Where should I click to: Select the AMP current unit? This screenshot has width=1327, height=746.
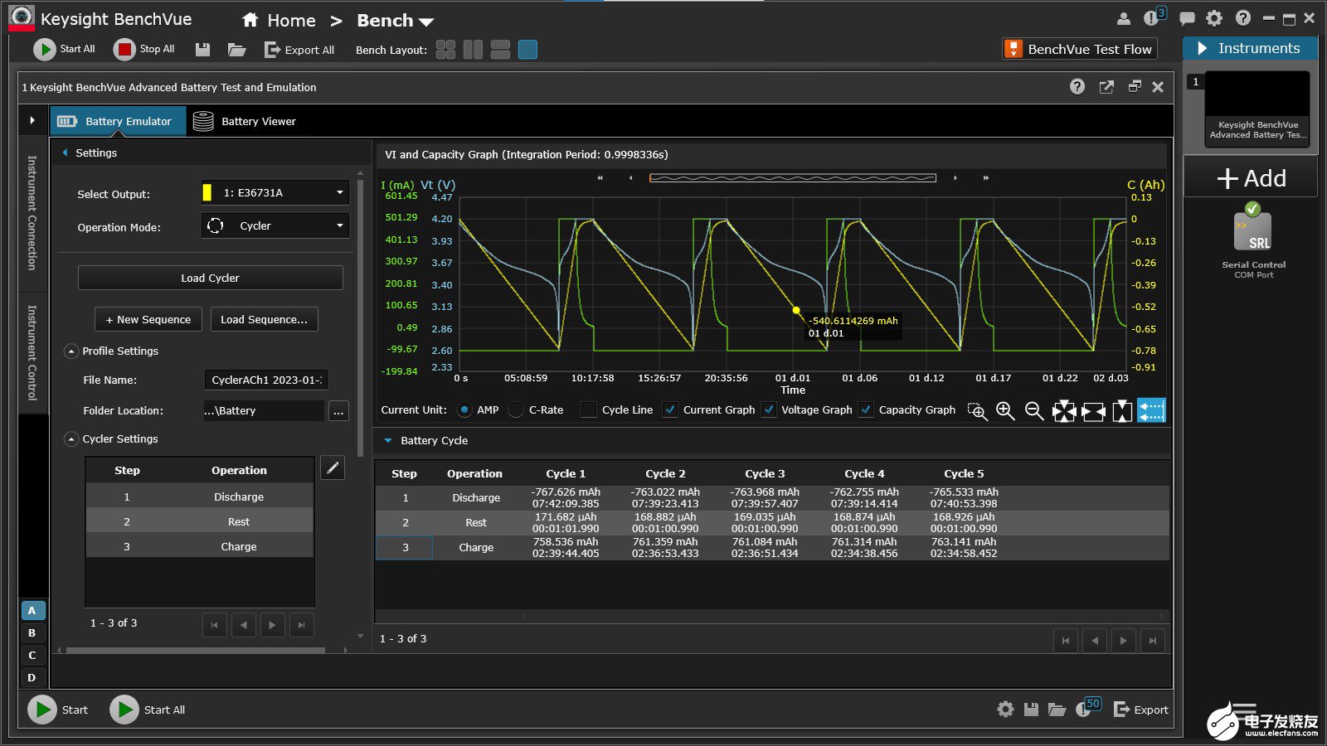[x=464, y=409]
